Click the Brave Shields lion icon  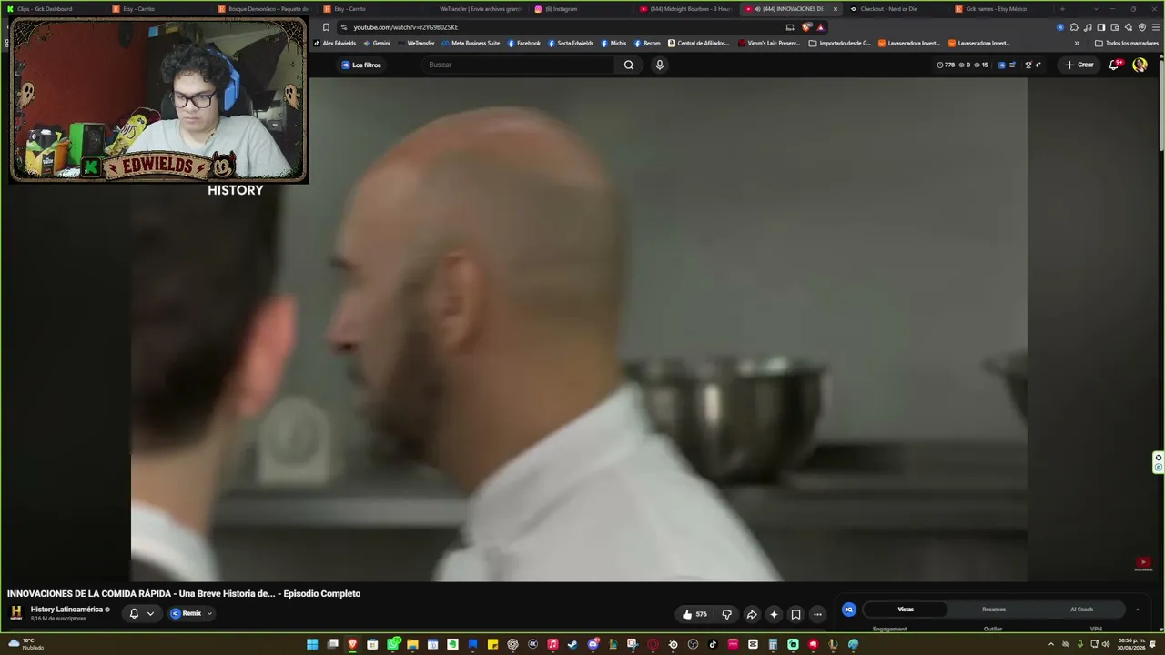pyautogui.click(x=806, y=27)
